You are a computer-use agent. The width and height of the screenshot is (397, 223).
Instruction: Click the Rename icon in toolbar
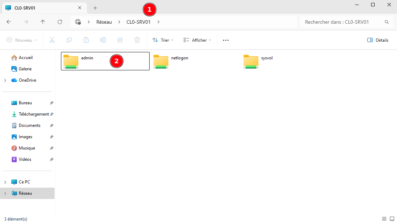(103, 40)
